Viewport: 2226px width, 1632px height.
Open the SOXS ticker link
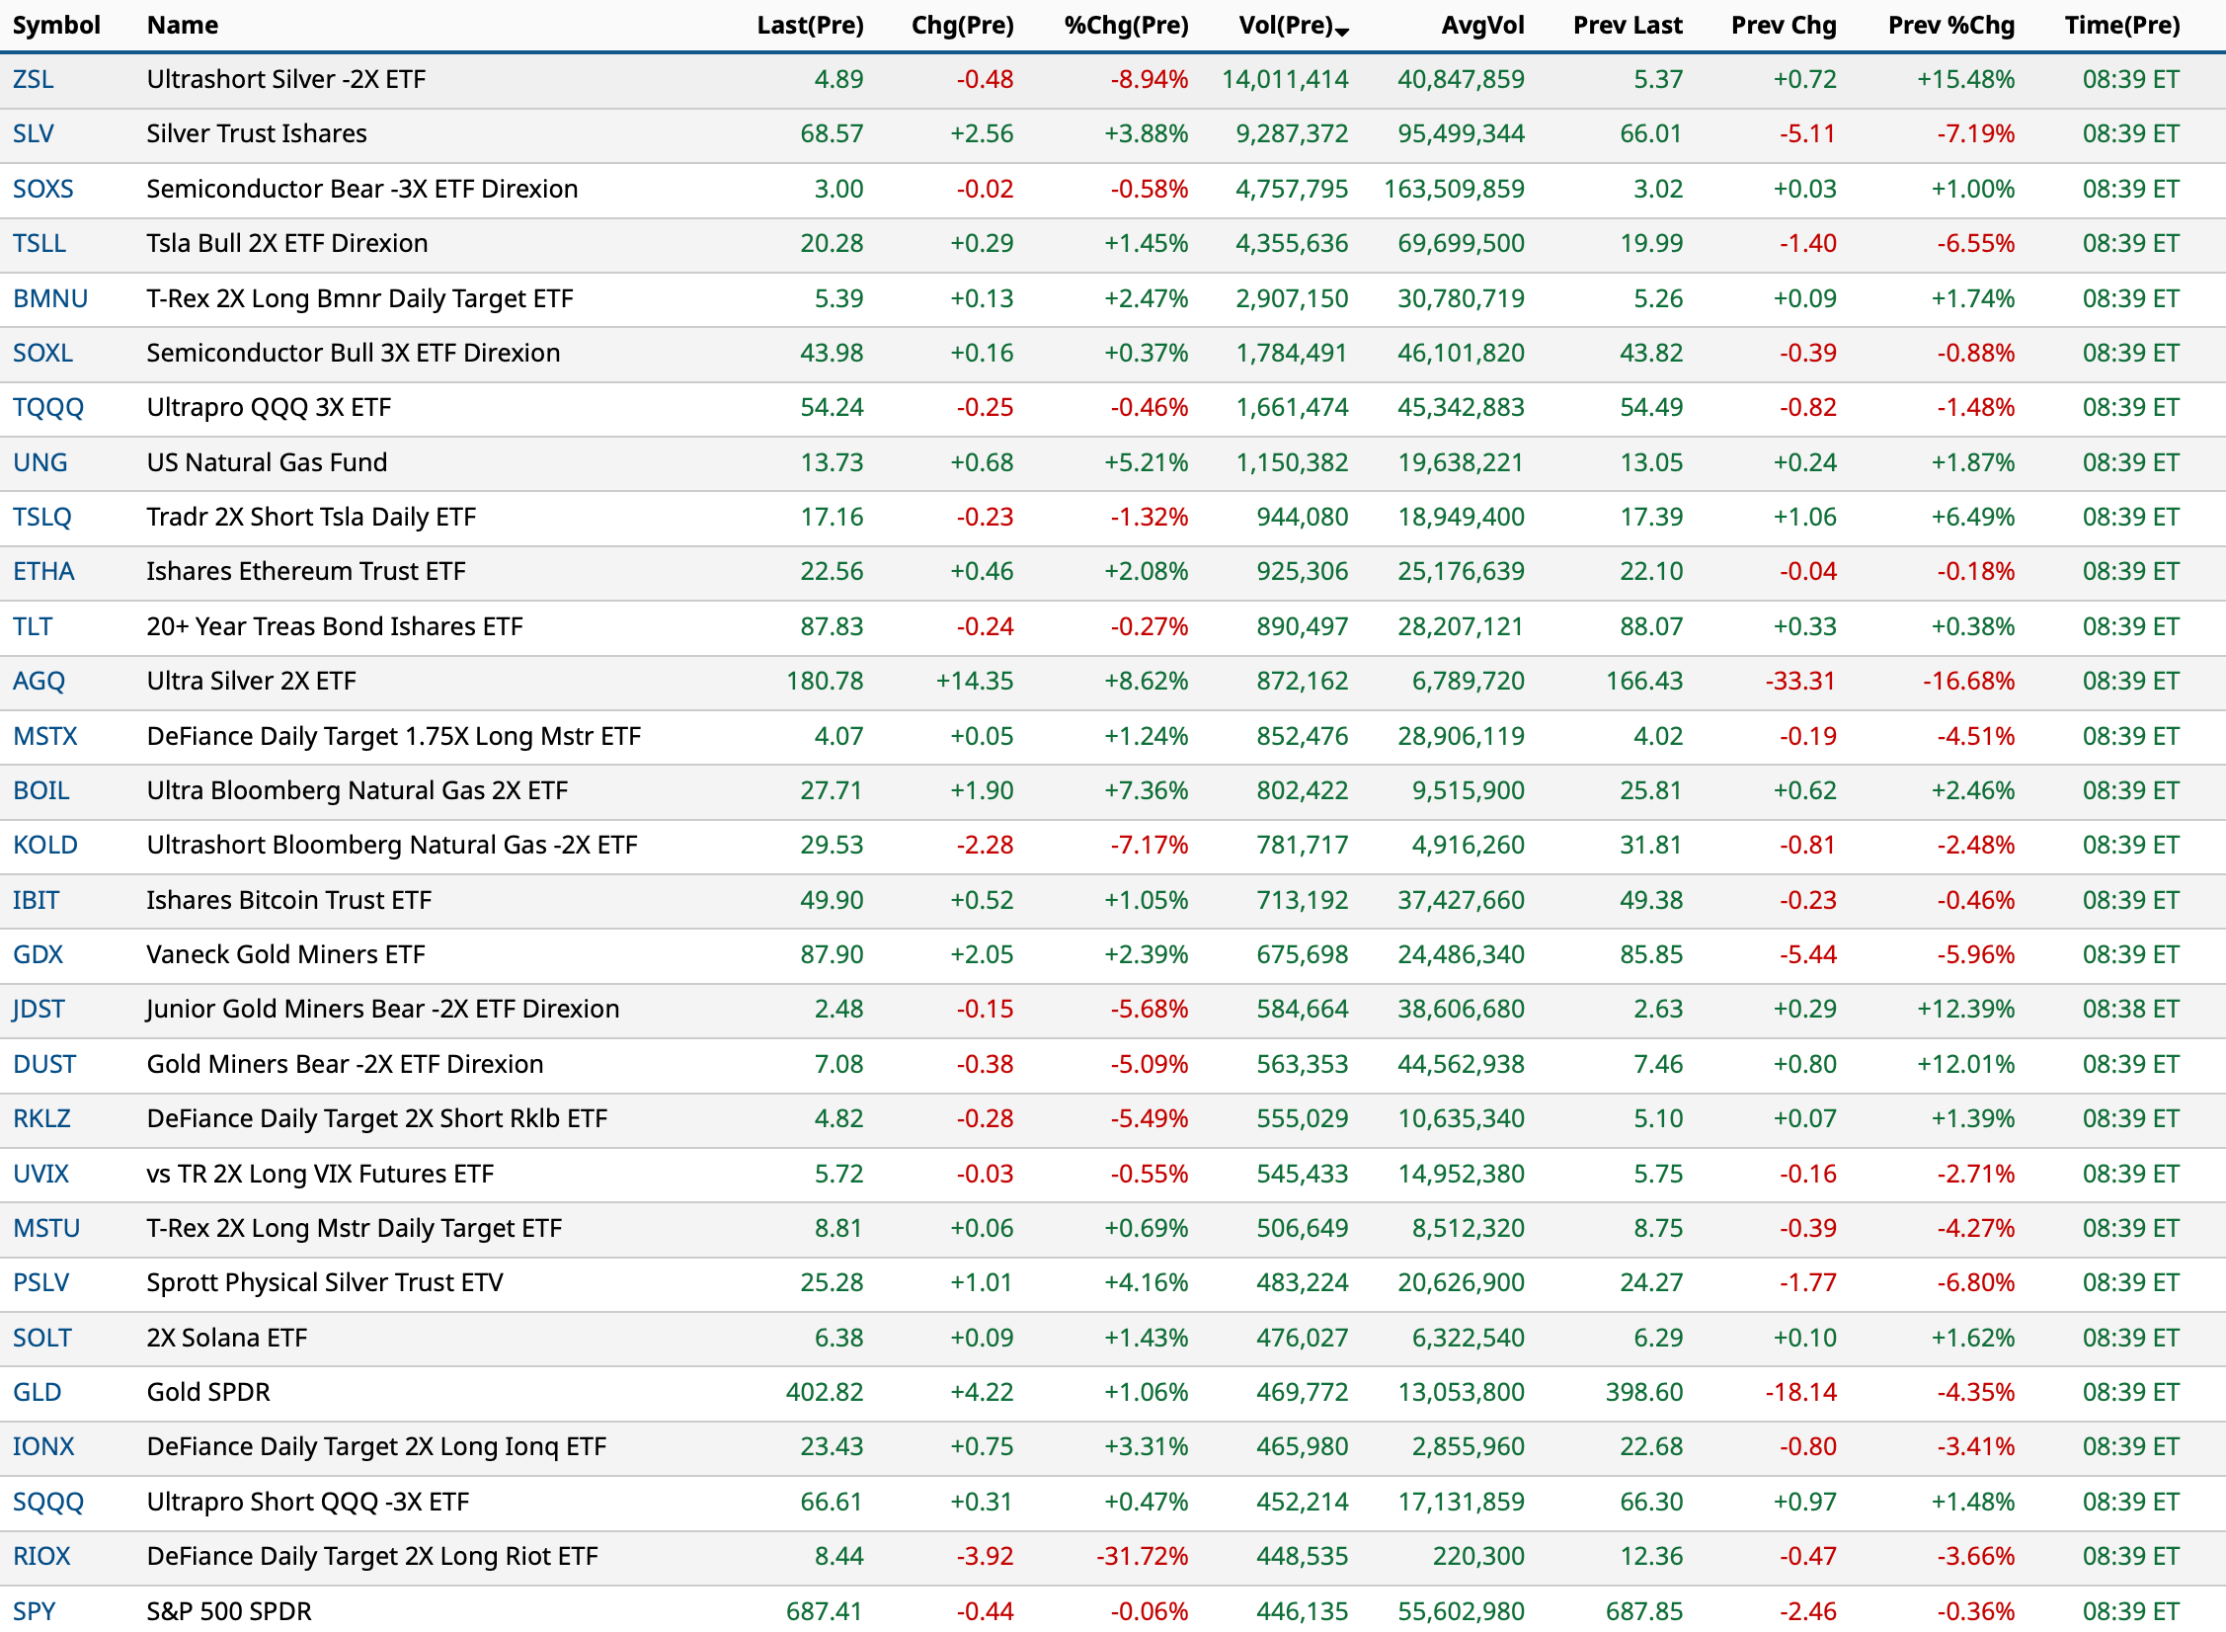(x=43, y=189)
